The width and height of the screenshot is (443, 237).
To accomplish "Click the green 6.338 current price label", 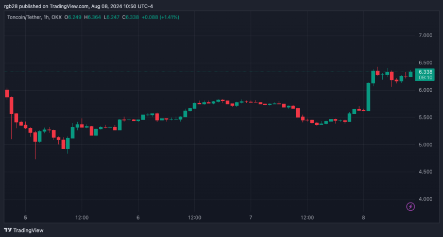I will coord(425,72).
